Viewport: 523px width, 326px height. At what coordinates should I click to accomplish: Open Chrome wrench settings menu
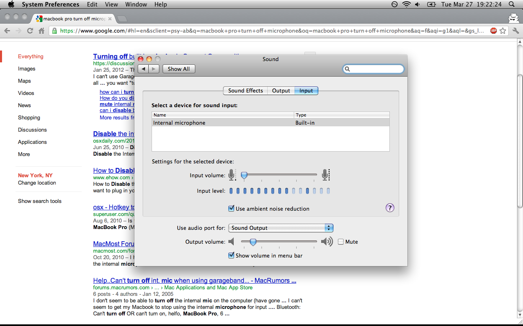tap(516, 31)
